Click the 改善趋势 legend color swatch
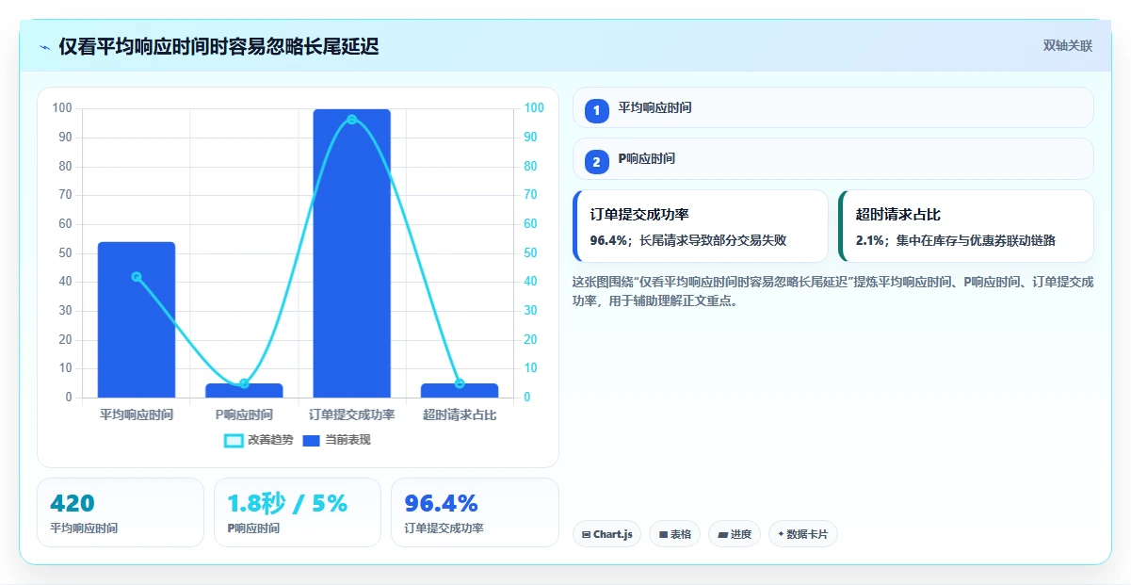 234,440
